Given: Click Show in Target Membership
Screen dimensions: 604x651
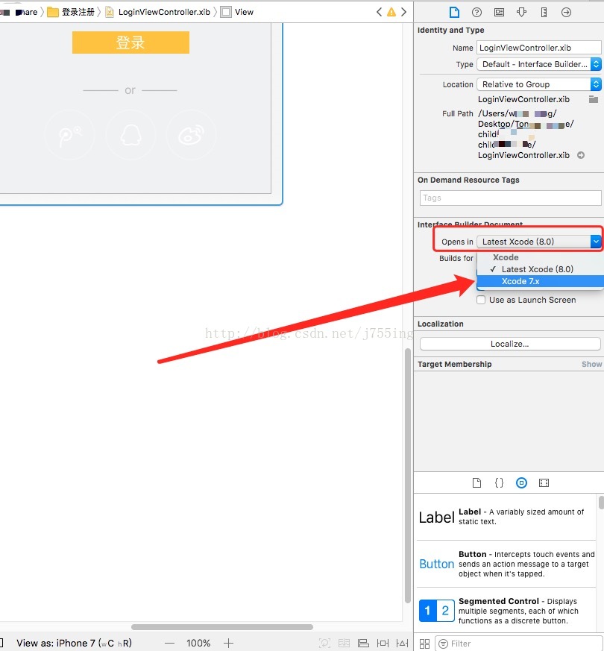Looking at the screenshot, I should click(591, 364).
